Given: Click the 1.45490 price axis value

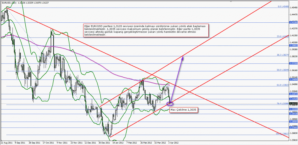Looking at the screenshot, I should (294, 8).
